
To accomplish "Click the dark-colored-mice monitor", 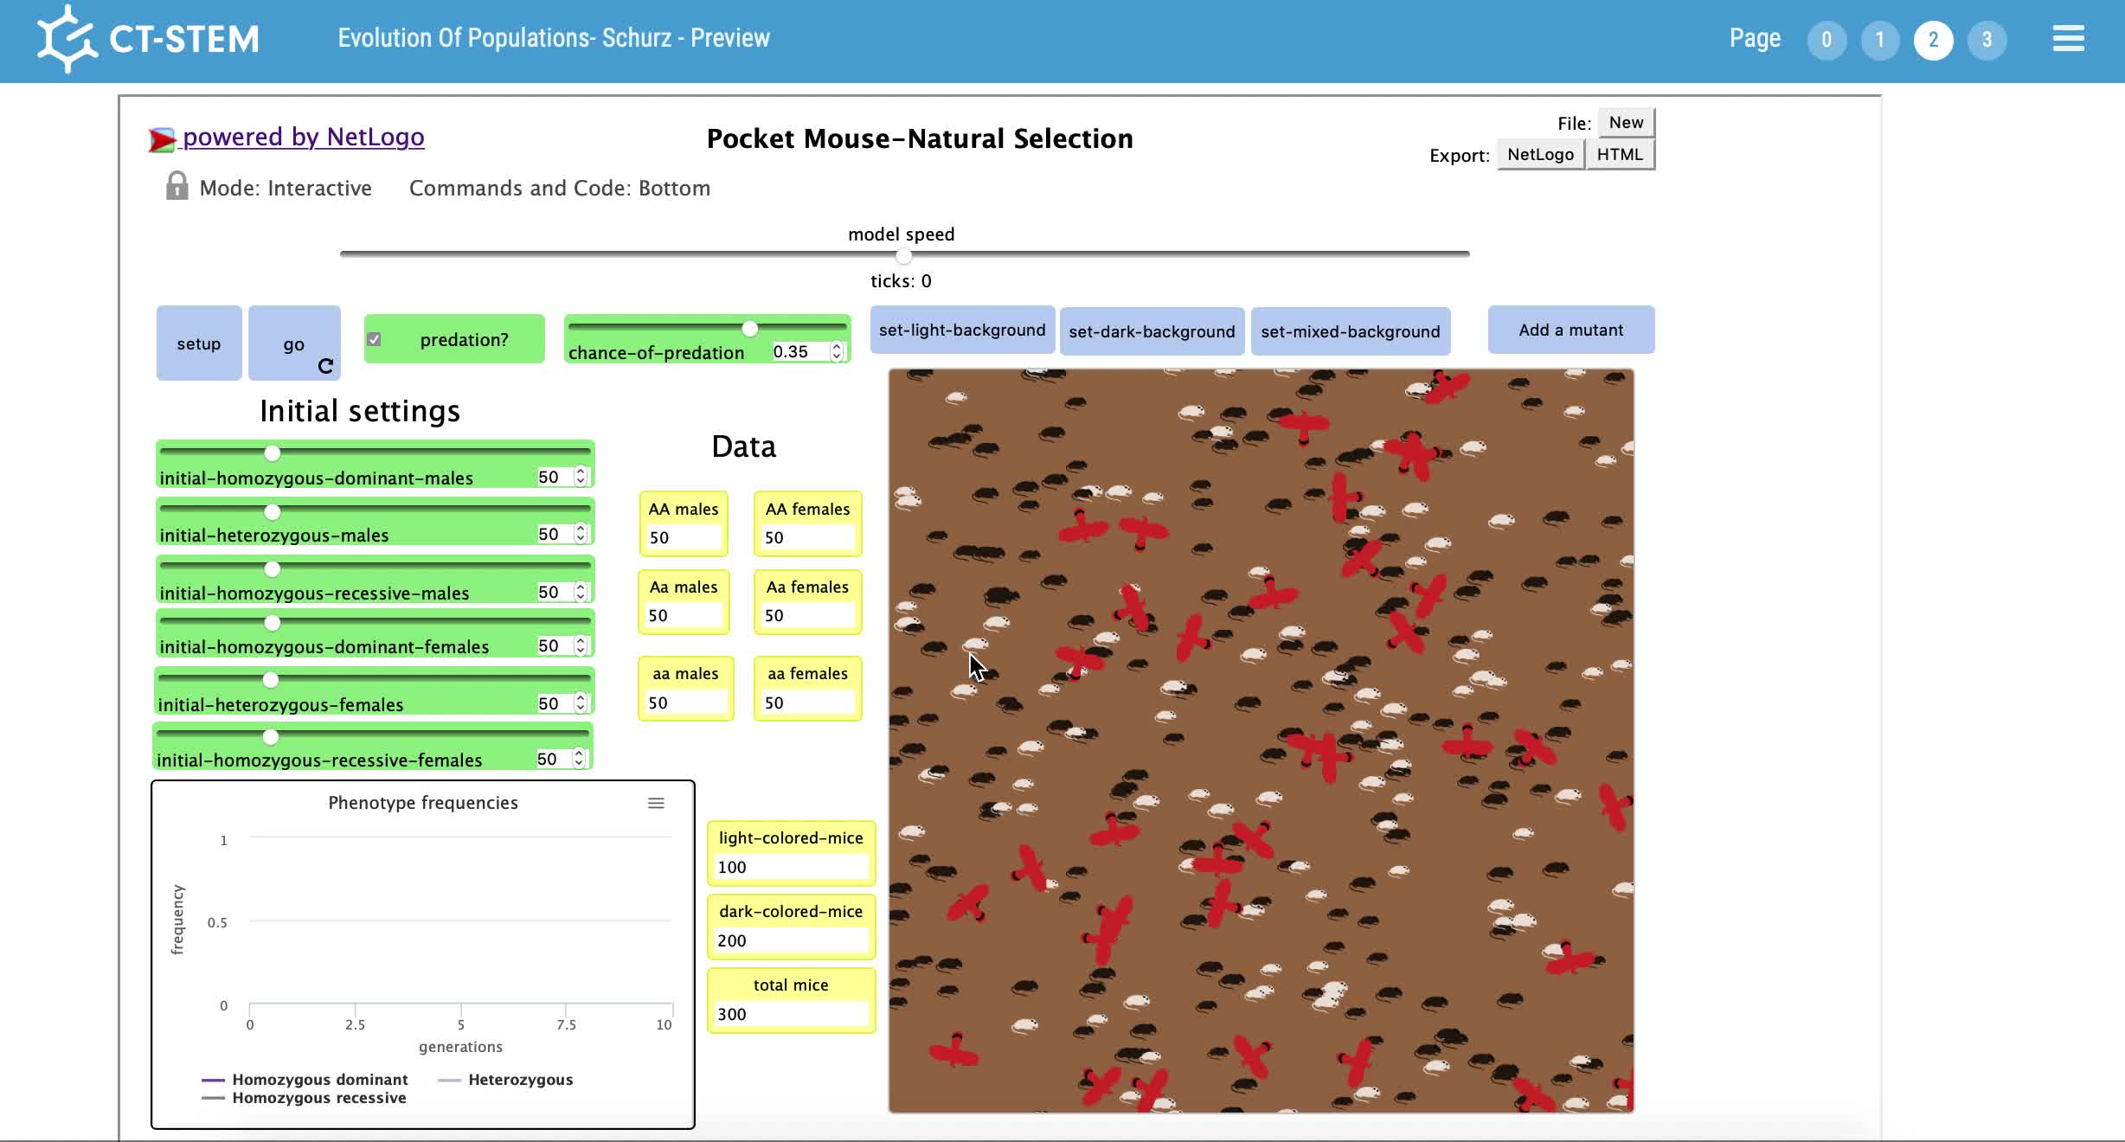I will pyautogui.click(x=791, y=926).
